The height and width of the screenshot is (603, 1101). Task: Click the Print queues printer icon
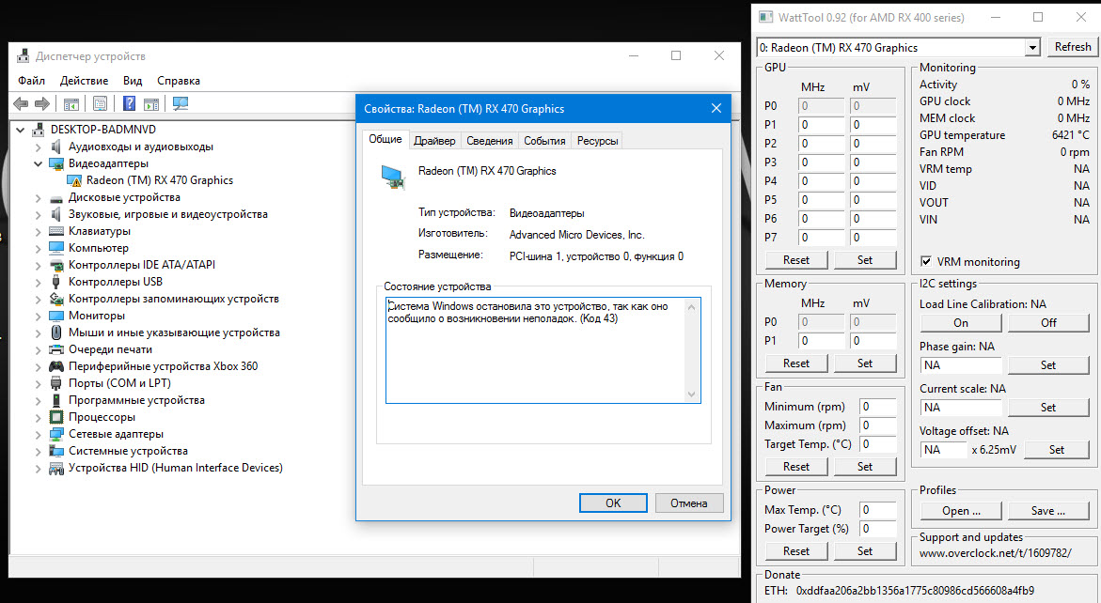tap(56, 349)
